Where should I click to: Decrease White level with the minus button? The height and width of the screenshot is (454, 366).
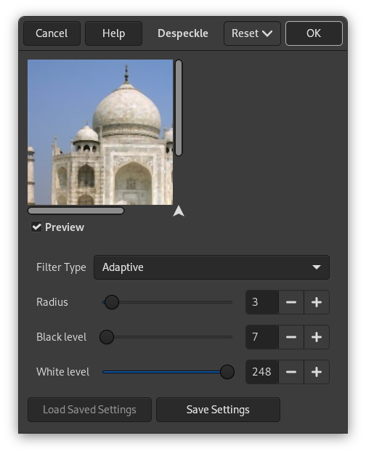point(291,372)
